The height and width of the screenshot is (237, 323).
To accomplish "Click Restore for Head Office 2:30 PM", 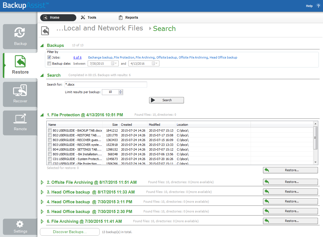I will pyautogui.click(x=290, y=211).
